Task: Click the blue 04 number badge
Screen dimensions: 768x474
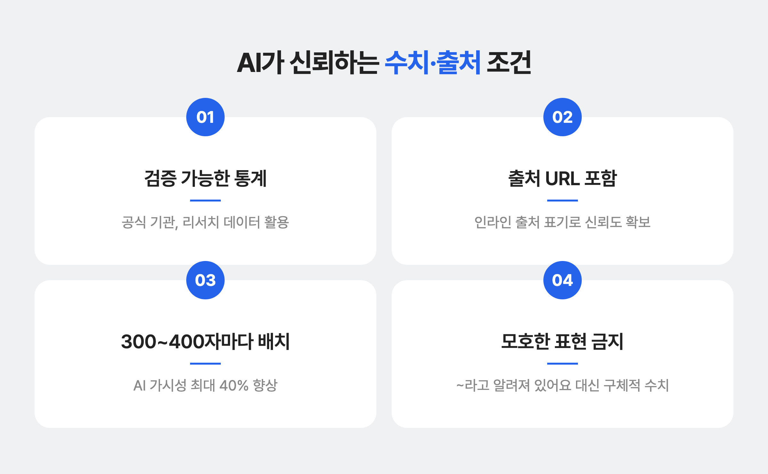Action: pyautogui.click(x=563, y=280)
